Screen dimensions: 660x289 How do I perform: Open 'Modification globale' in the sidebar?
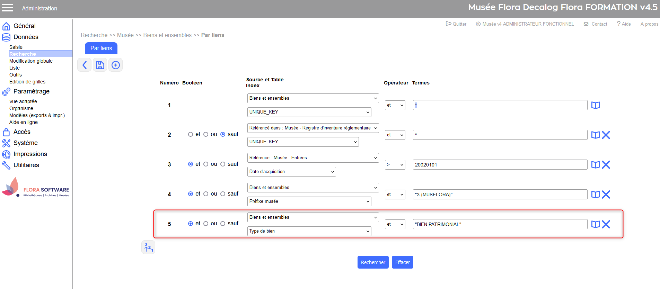[31, 61]
